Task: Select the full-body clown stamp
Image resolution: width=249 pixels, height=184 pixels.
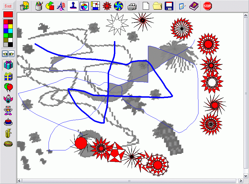Action: [x=8, y=110]
